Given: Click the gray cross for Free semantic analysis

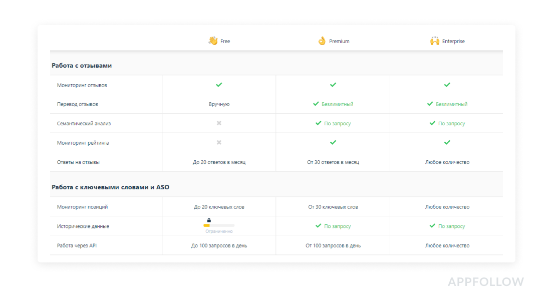Looking at the screenshot, I should [219, 123].
